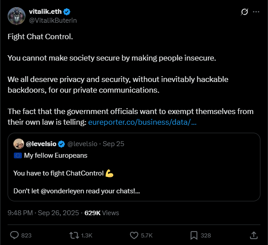The image size is (268, 245).
Task: Like the tweet with heart icon
Action: point(134,235)
